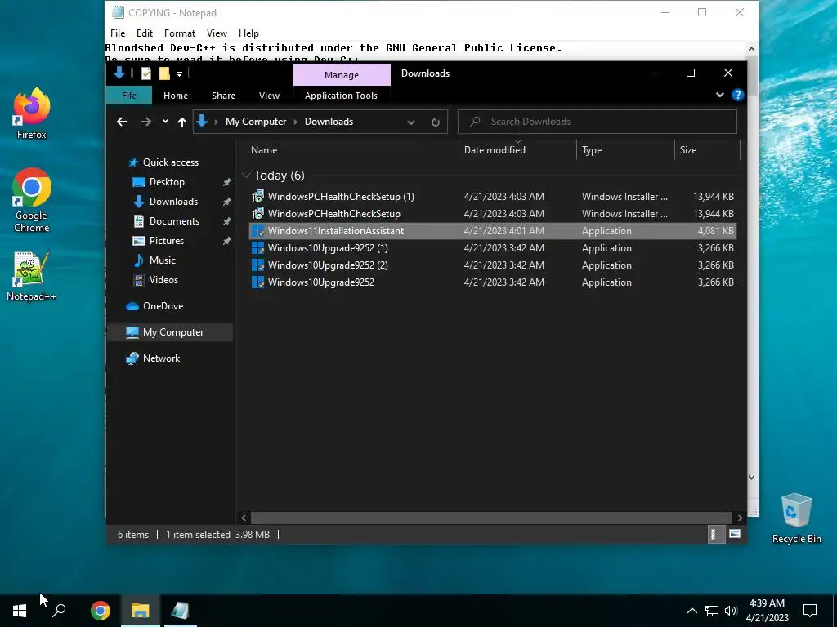837x627 pixels.
Task: Open the Home ribbon tab
Action: tap(176, 96)
